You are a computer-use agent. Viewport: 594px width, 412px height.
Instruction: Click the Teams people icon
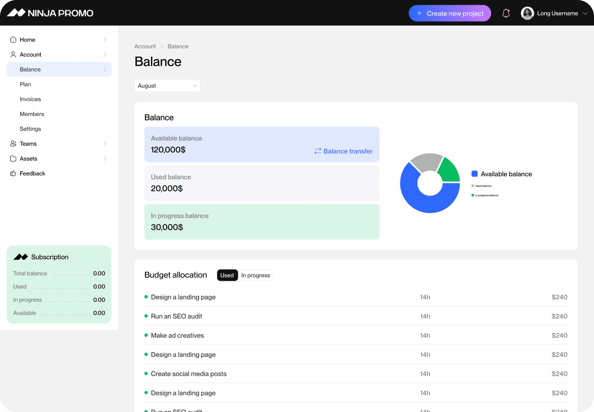point(13,144)
